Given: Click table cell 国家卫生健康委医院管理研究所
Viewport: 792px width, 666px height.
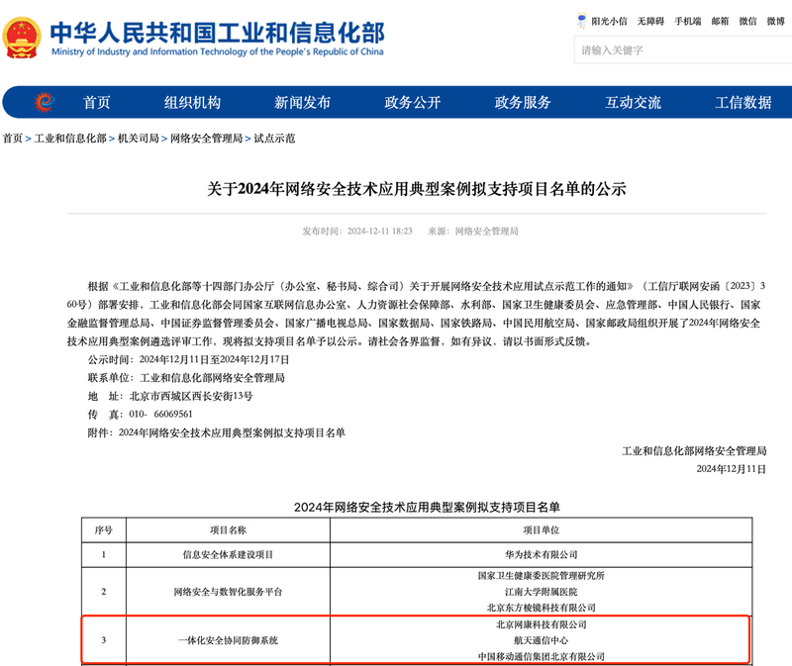Looking at the screenshot, I should [x=541, y=576].
